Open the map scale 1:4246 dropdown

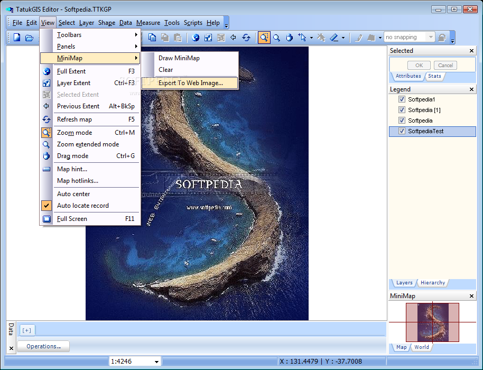156,362
